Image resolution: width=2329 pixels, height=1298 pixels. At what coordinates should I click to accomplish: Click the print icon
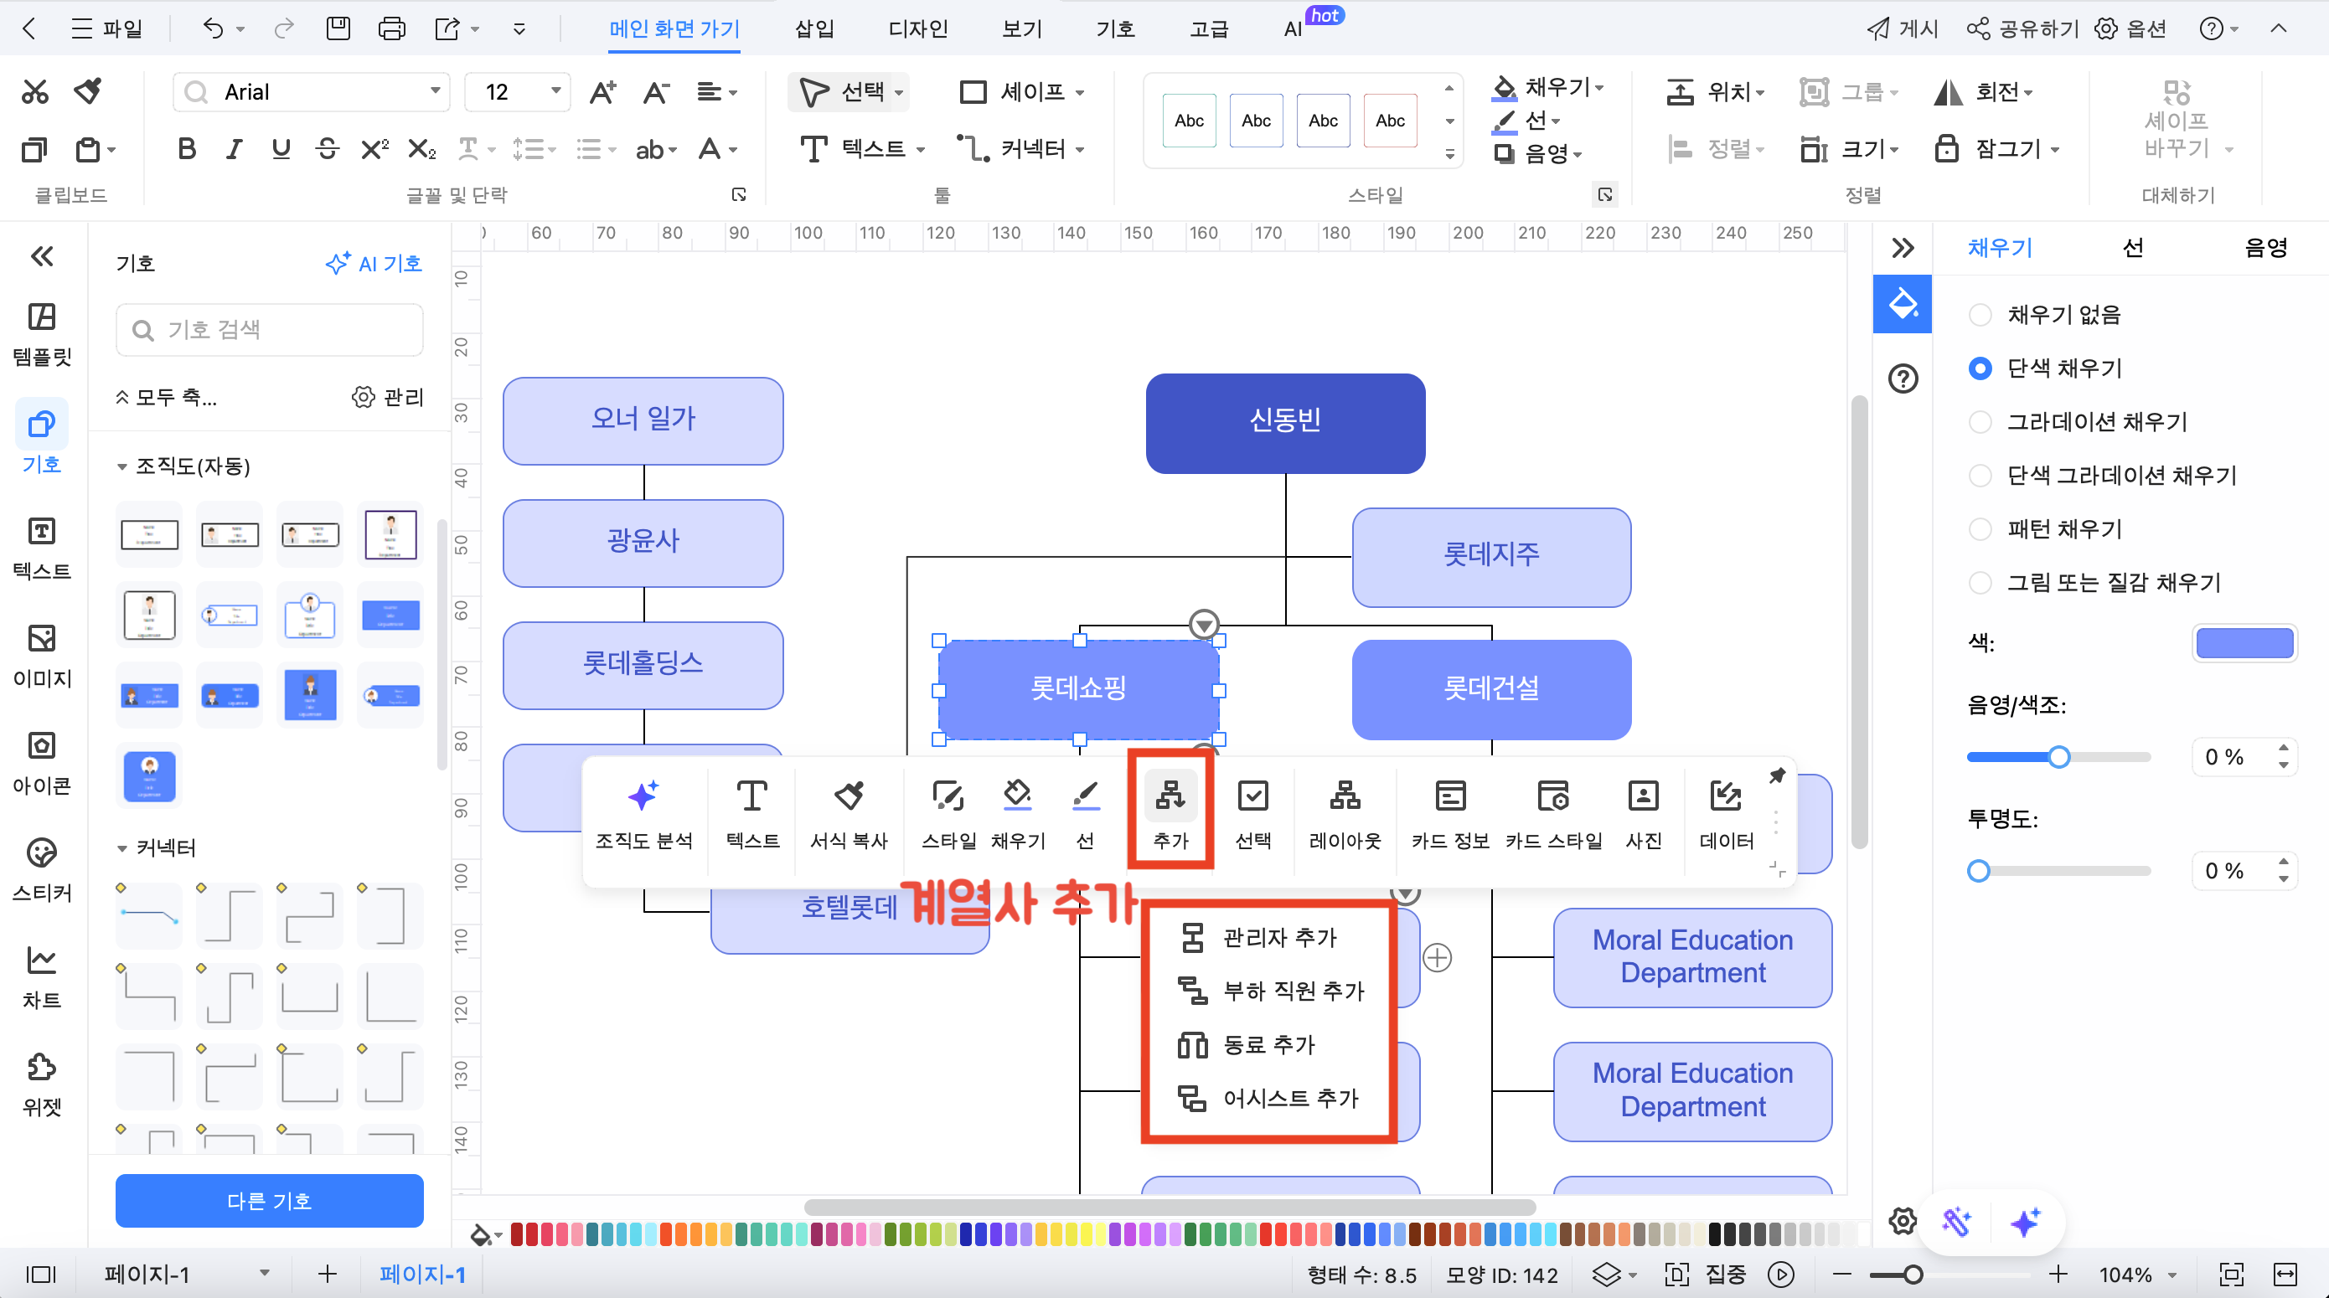coord(391,29)
